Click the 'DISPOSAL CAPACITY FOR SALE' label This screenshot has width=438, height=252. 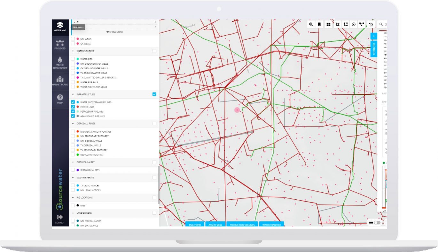click(96, 131)
